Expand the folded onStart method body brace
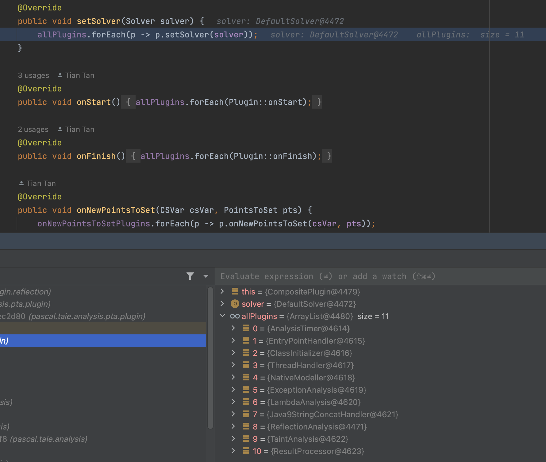 click(x=128, y=102)
